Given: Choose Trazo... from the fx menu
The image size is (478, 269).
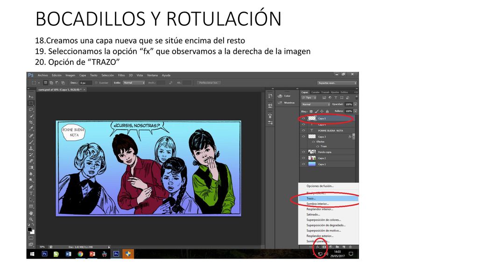Looking at the screenshot, I should point(328,198).
